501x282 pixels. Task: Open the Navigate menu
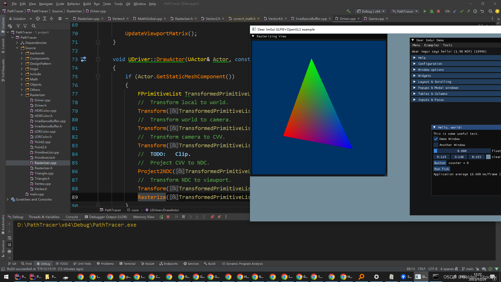coord(46,4)
